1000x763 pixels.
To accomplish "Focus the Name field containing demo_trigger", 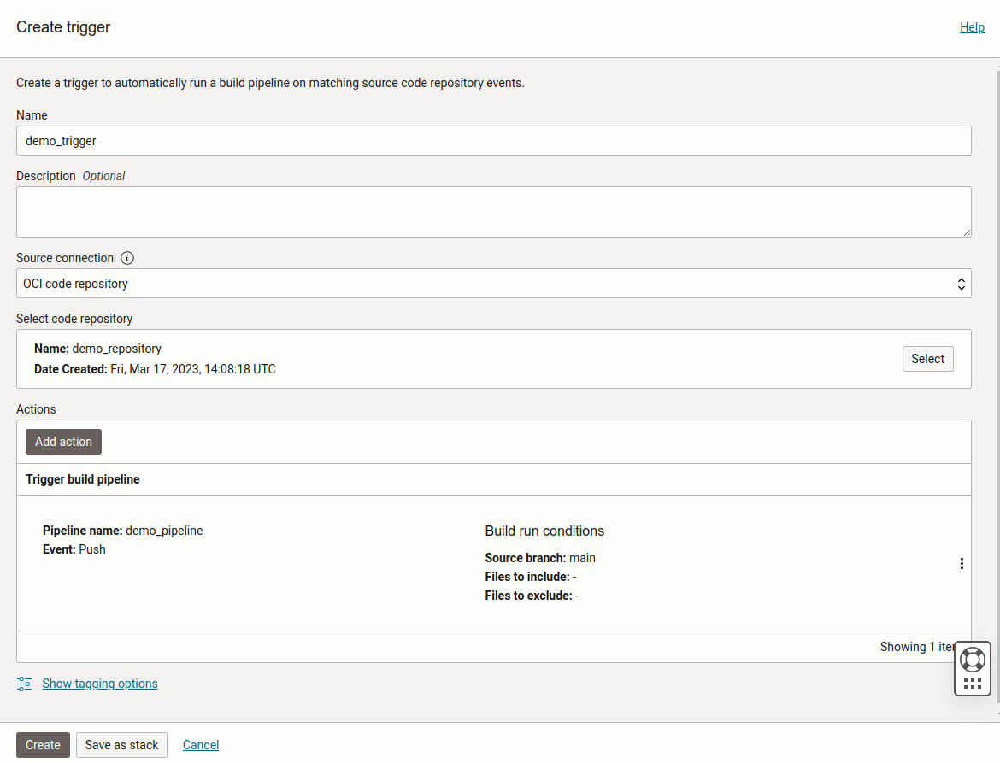I will coord(493,141).
